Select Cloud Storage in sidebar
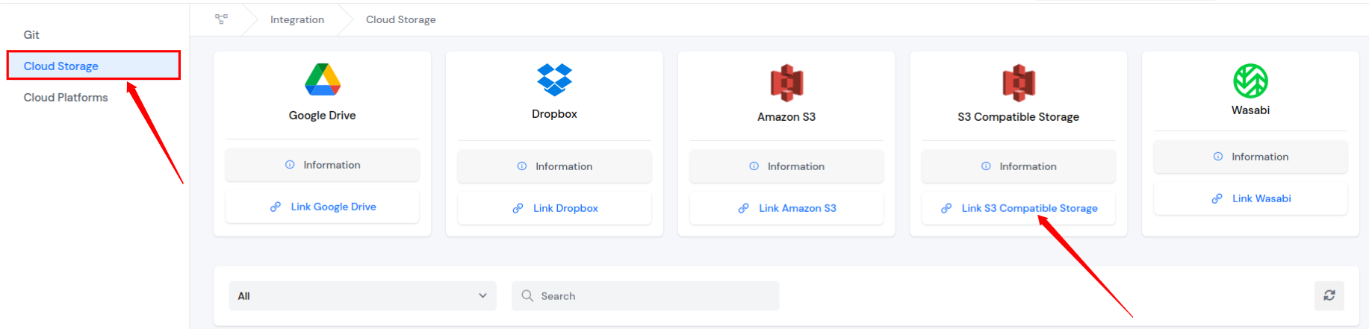Image resolution: width=1369 pixels, height=329 pixels. tap(61, 66)
